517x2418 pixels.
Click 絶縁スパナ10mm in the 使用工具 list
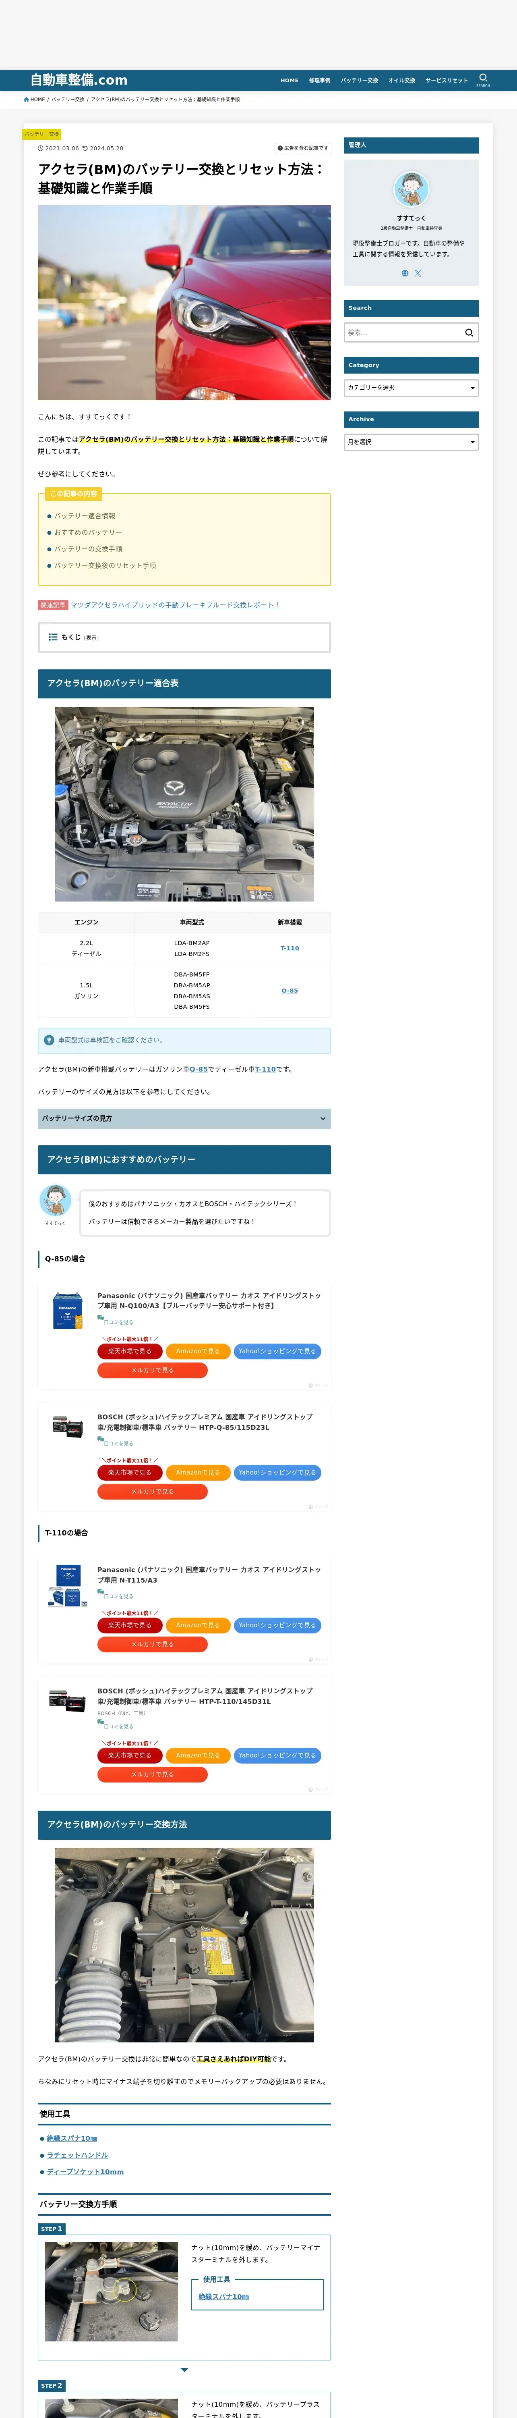tap(72, 2138)
